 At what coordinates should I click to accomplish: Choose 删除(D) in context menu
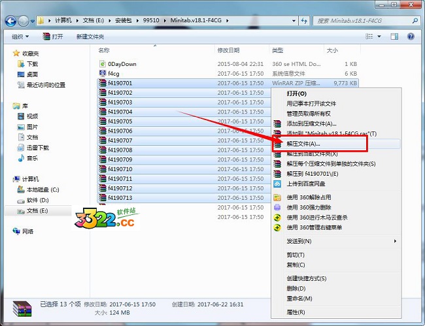(x=336, y=288)
